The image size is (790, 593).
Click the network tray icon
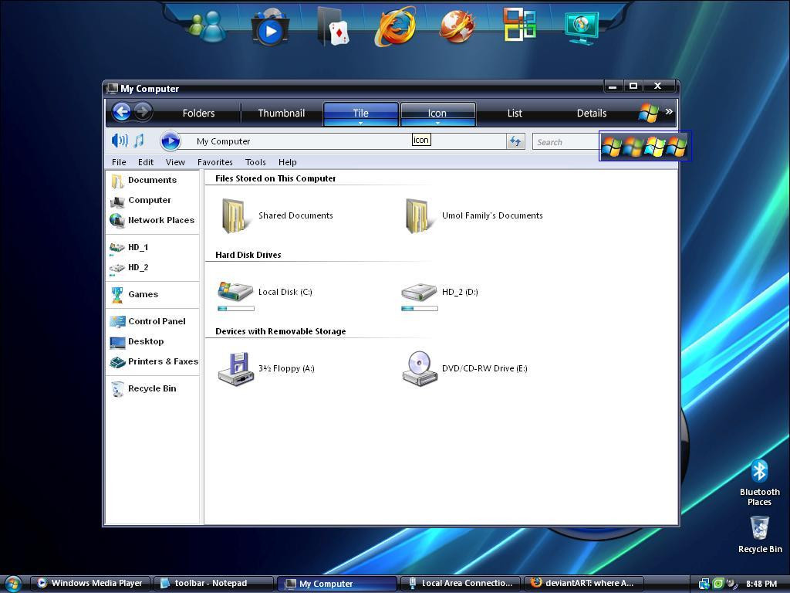(704, 584)
